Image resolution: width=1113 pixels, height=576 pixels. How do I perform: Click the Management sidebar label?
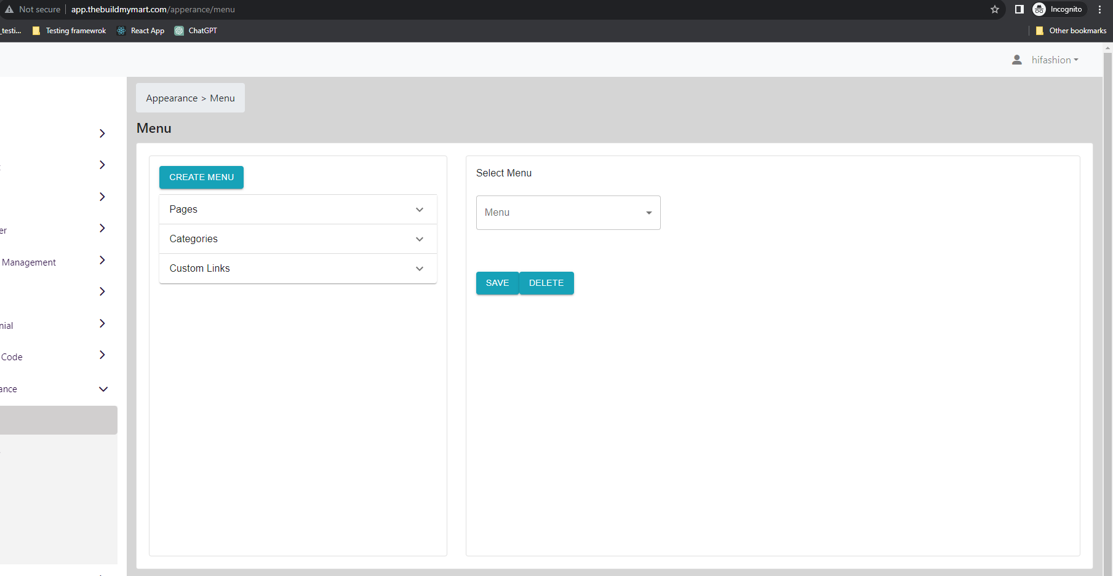(28, 262)
